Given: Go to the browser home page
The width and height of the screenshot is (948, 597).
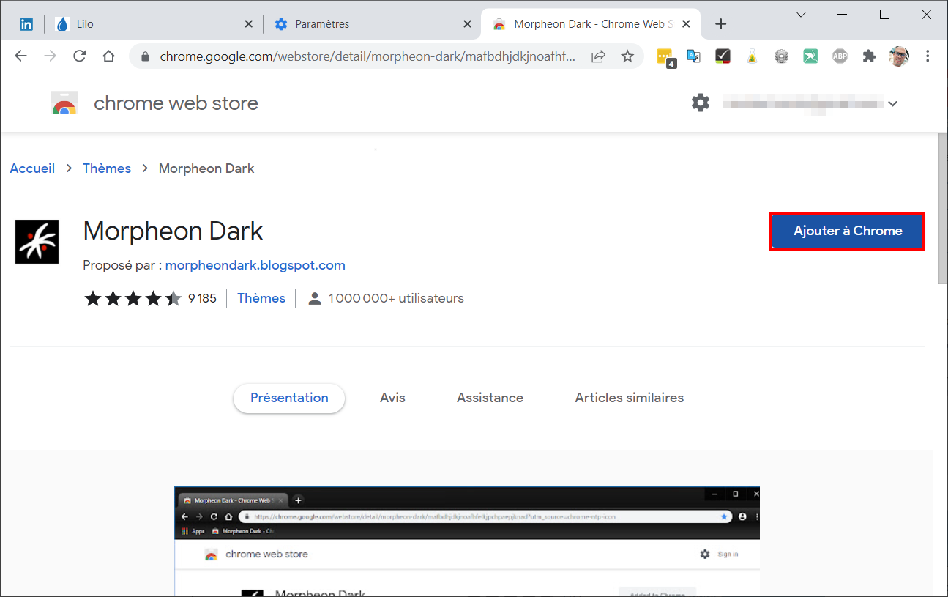Looking at the screenshot, I should (108, 56).
